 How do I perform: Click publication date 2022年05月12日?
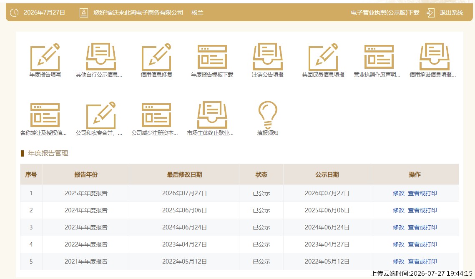coord(327,262)
